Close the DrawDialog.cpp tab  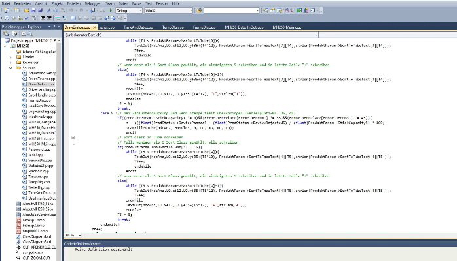tap(94, 27)
